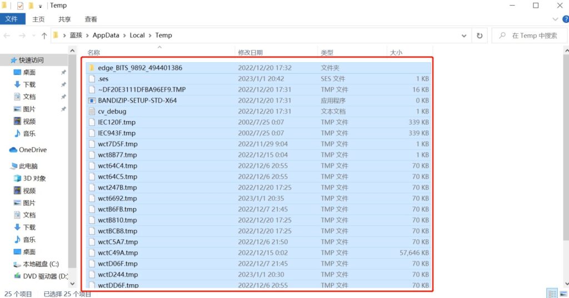
Task: Click the refresh button beside address bar
Action: pyautogui.click(x=480, y=36)
